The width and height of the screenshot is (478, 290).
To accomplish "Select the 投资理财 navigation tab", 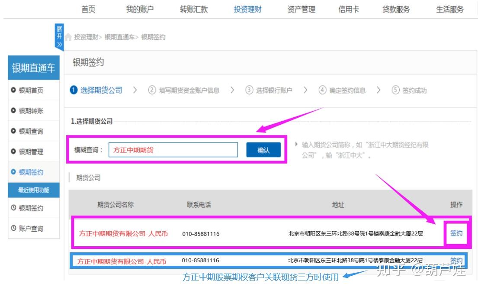I will 247,10.
